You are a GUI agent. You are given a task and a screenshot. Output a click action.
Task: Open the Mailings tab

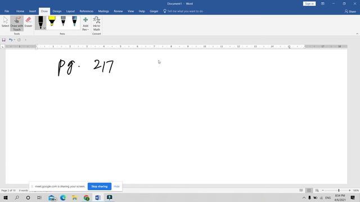(x=103, y=11)
